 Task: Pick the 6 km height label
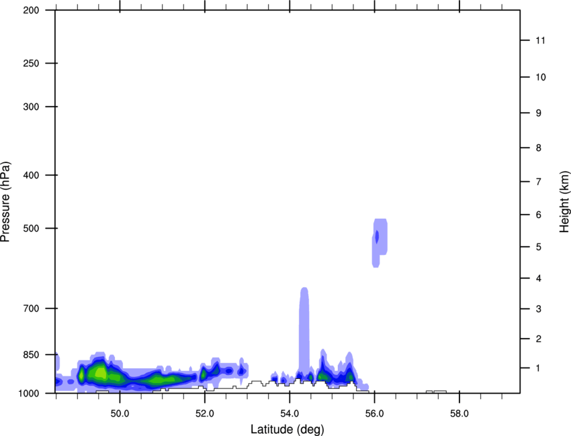tap(539, 215)
